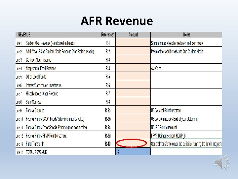Image resolution: width=238 pixels, height=179 pixels.
Task: Click the 'USDA Meal Reimbursement' note
Action: coord(166,111)
